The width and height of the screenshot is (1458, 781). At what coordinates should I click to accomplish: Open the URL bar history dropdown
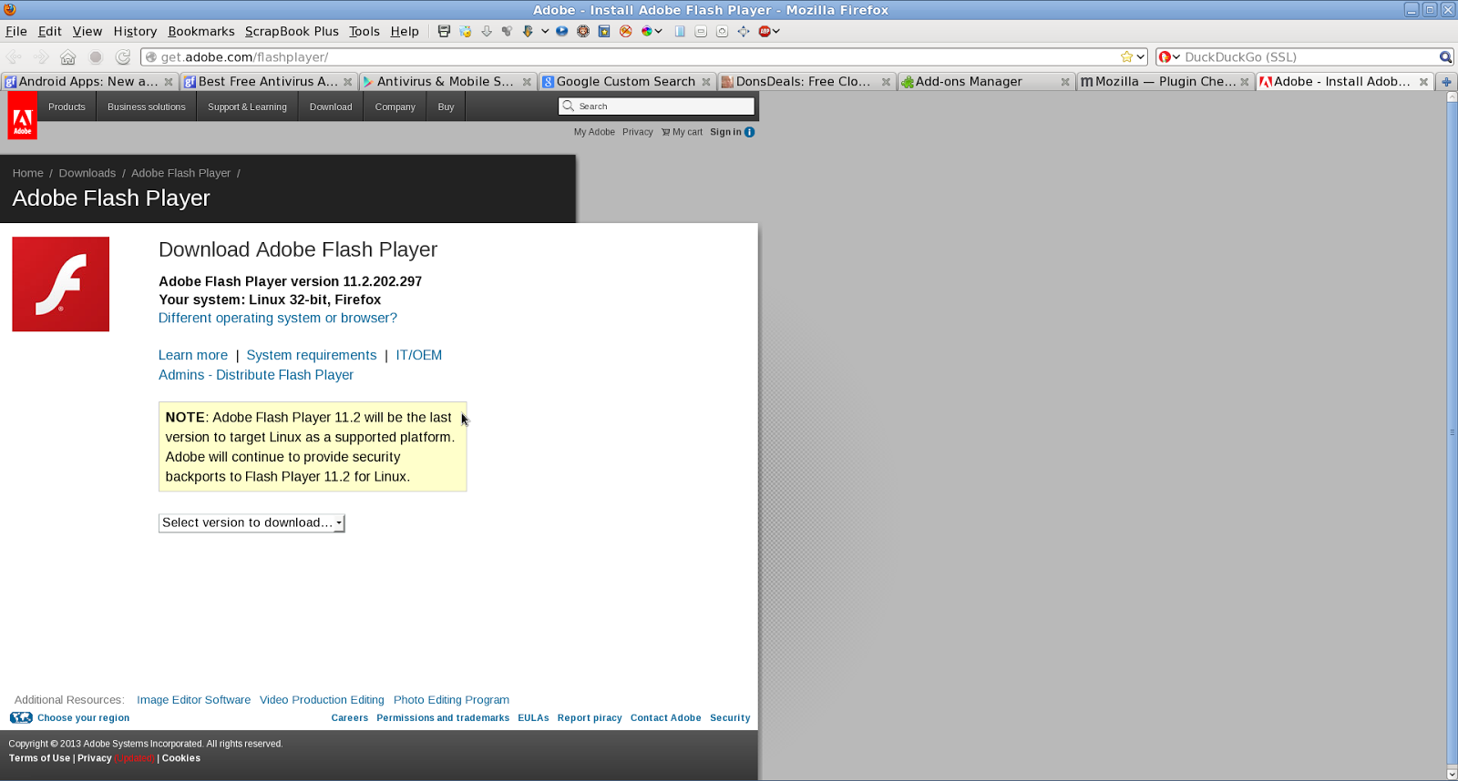tap(1140, 56)
